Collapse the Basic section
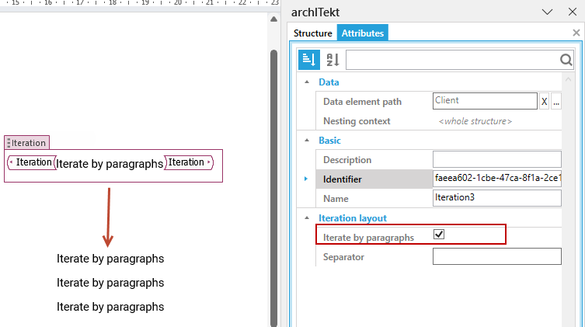The image size is (585, 327). (307, 140)
